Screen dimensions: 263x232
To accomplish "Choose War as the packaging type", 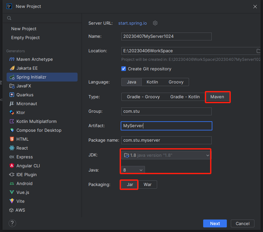I will pos(148,185).
